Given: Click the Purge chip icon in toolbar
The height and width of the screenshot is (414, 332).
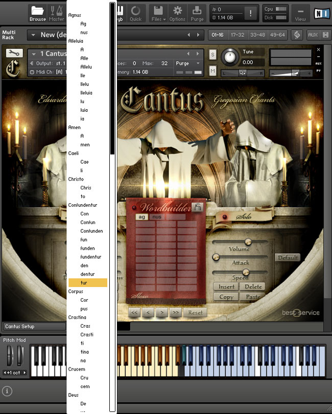Looking at the screenshot, I should pyautogui.click(x=197, y=13).
